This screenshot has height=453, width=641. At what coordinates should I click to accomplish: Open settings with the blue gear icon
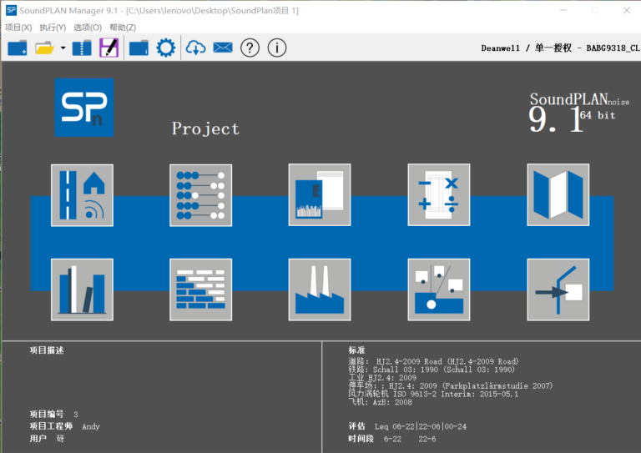coord(165,48)
